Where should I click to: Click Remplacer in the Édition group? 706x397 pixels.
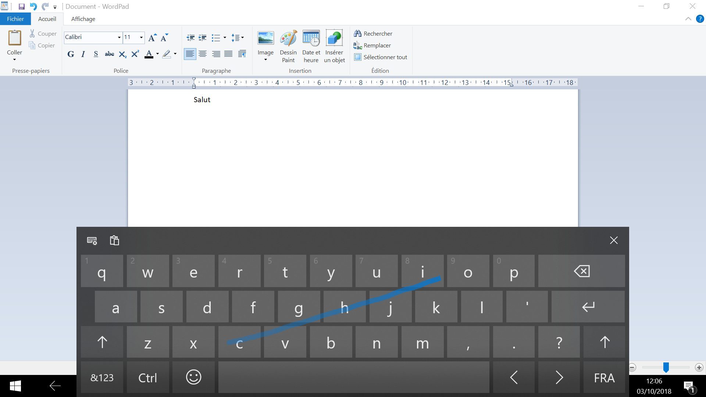coord(372,45)
